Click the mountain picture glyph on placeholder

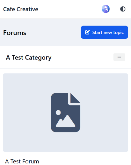66,121
